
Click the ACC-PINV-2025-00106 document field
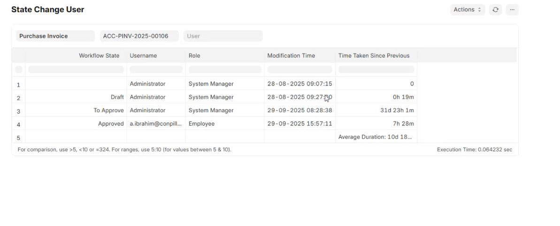[x=139, y=36]
